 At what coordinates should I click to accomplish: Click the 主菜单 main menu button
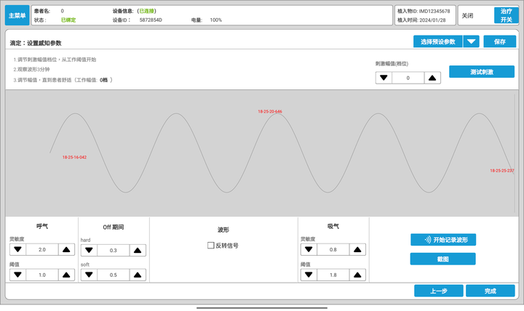coord(17,15)
